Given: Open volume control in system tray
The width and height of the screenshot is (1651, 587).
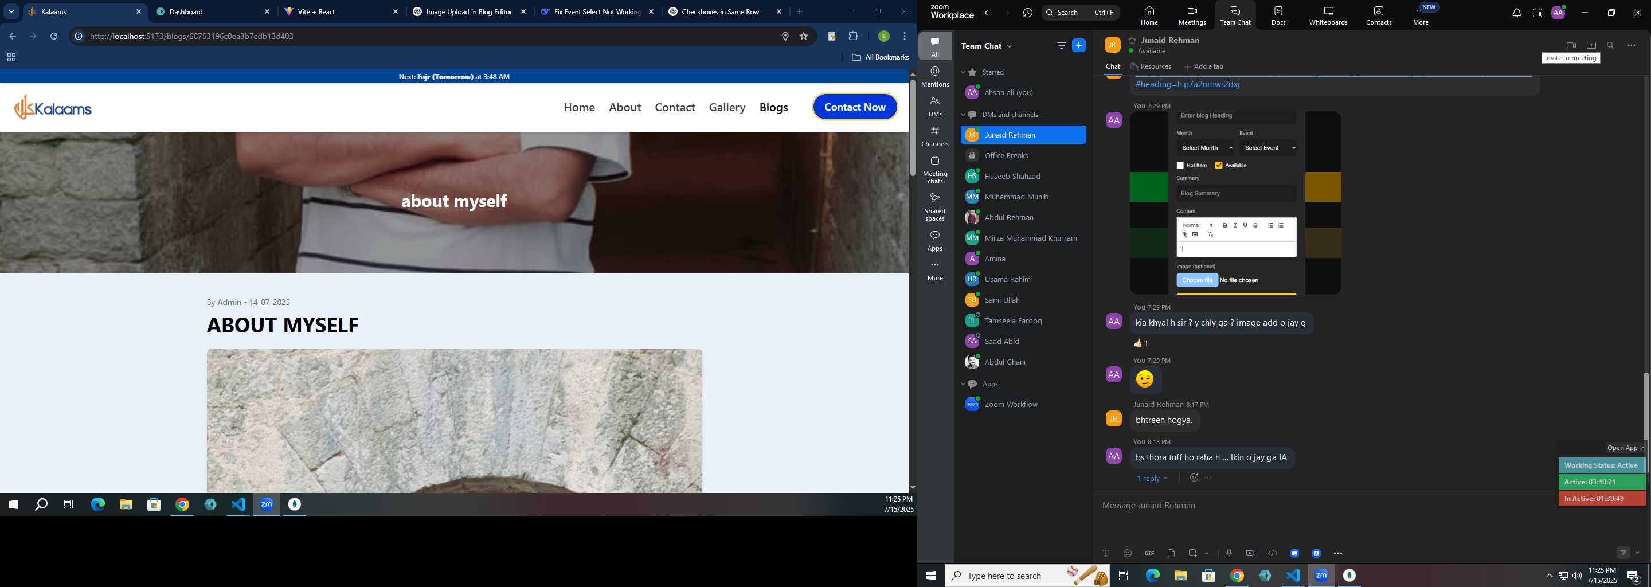Looking at the screenshot, I should coord(1576,576).
